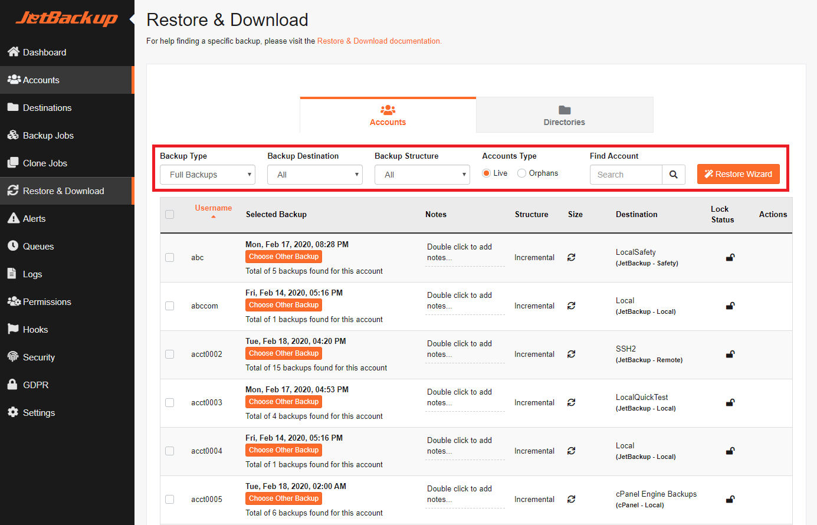Image resolution: width=817 pixels, height=525 pixels.
Task: Click the size refresh icon for acct0004
Action: tap(572, 451)
